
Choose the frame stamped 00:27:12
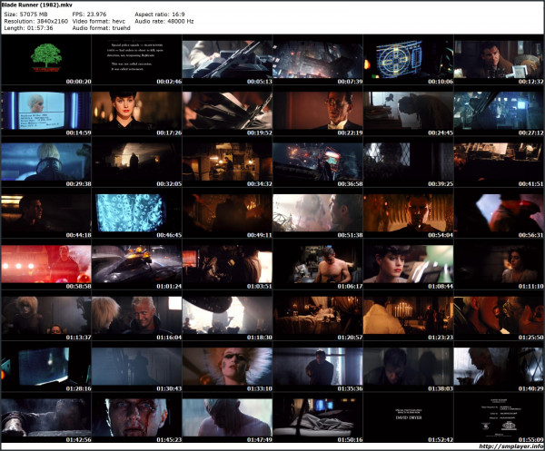coord(499,111)
